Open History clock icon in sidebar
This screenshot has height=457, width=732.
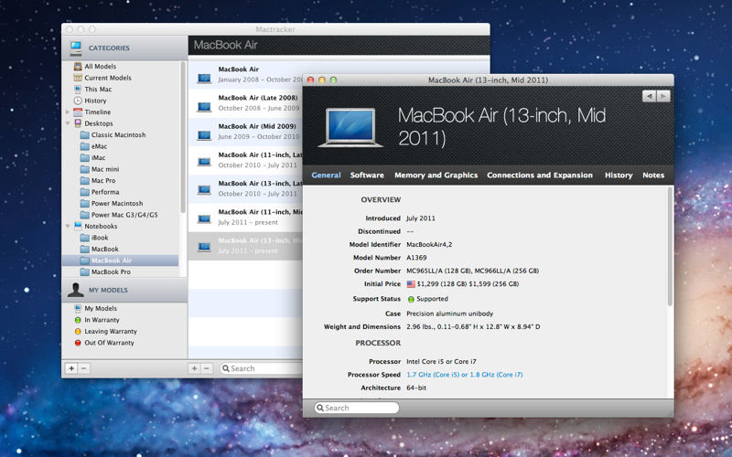(x=78, y=101)
